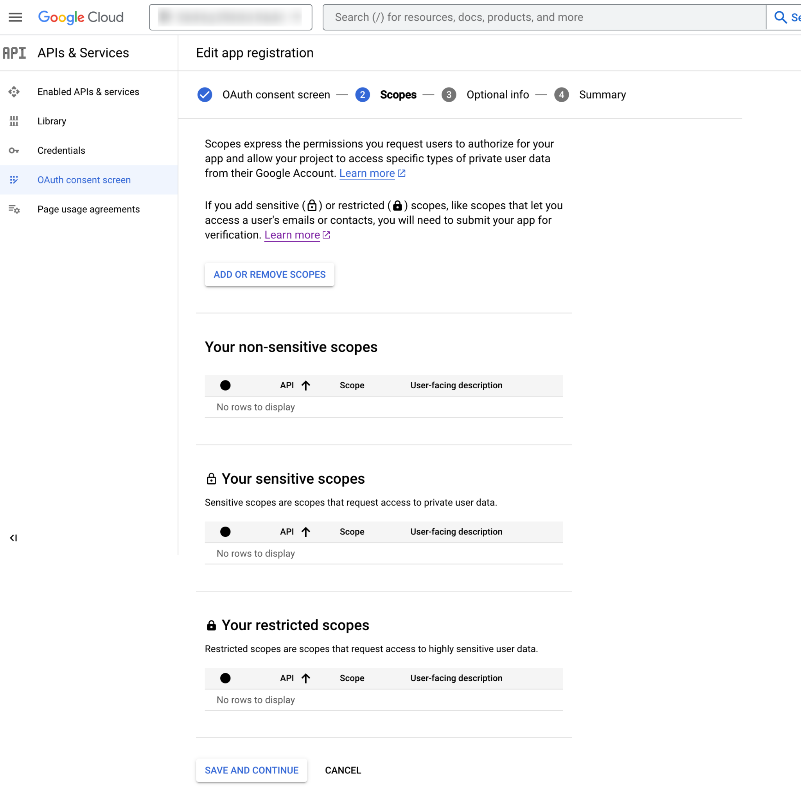The image size is (801, 800).
Task: Focus the resources search field
Action: pos(543,17)
